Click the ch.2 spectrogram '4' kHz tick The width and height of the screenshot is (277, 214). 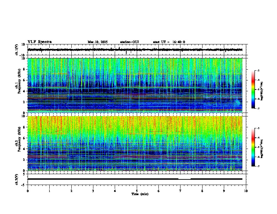coord(24,149)
